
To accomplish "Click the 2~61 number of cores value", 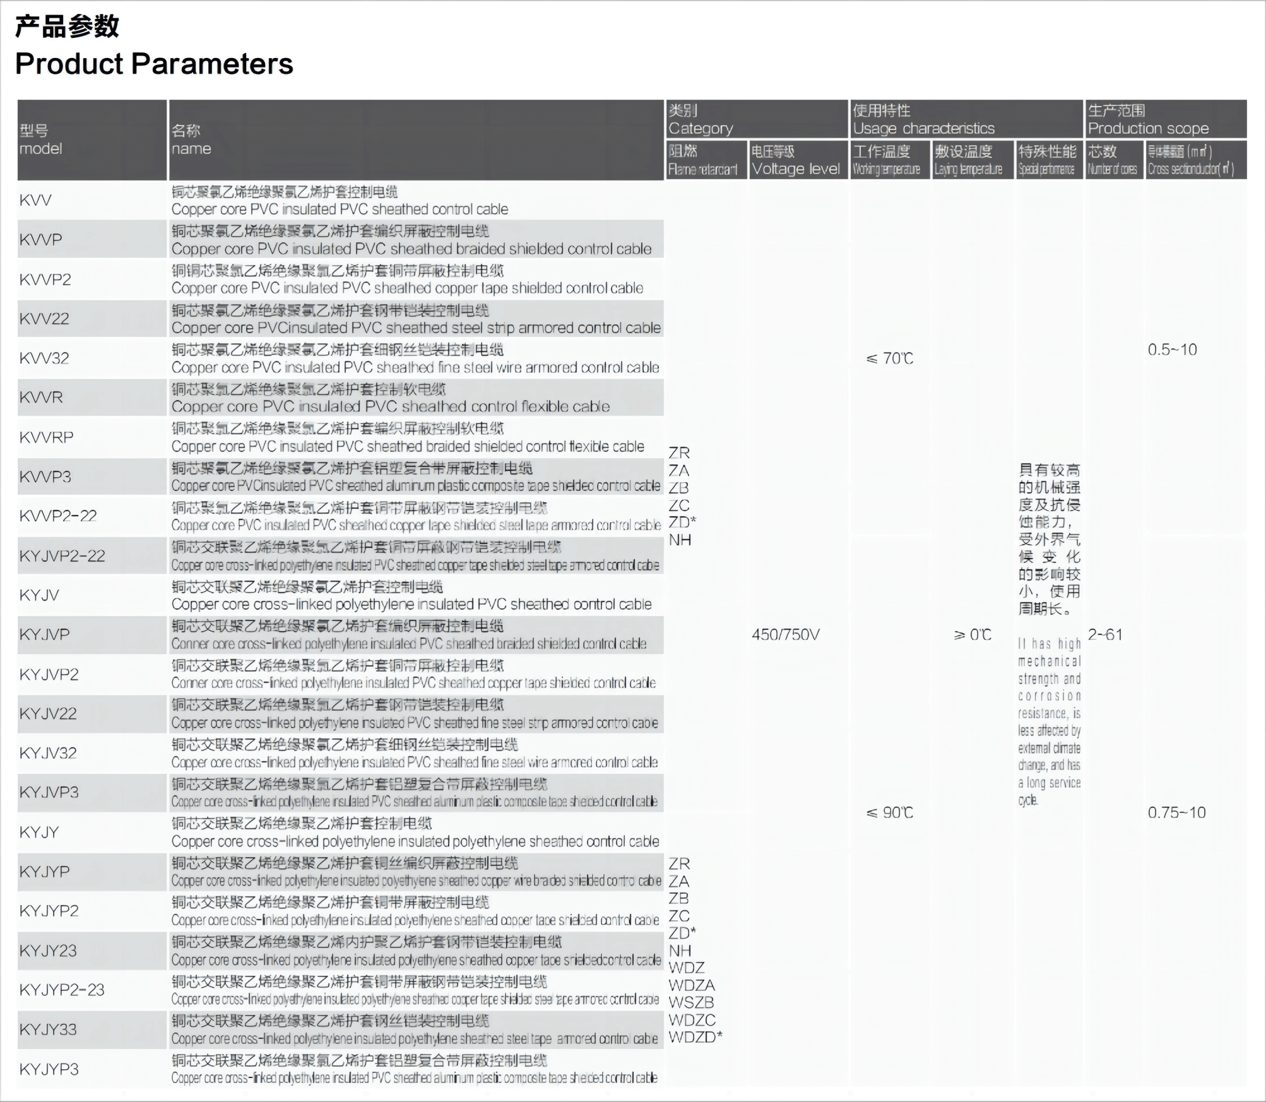I will (x=1105, y=635).
